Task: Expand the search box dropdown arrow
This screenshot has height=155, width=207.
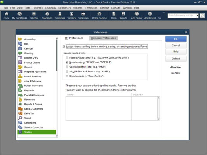Action: click(x=197, y=15)
